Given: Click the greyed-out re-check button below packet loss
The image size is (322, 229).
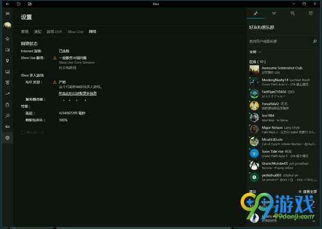Looking at the screenshot, I should click(x=32, y=133).
